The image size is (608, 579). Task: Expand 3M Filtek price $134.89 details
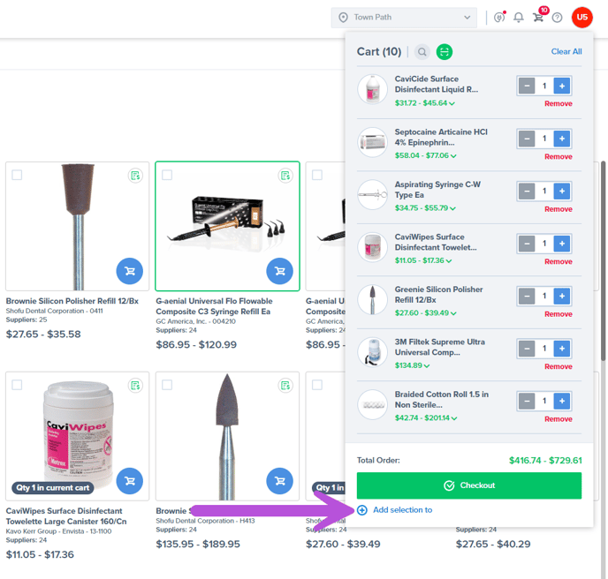coord(412,365)
